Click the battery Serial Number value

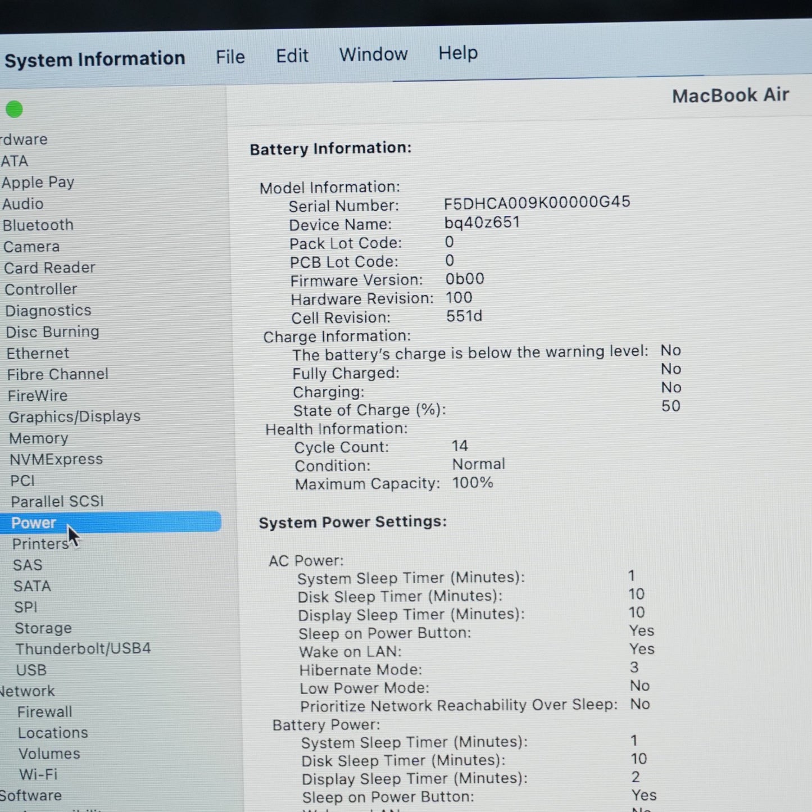coord(537,202)
